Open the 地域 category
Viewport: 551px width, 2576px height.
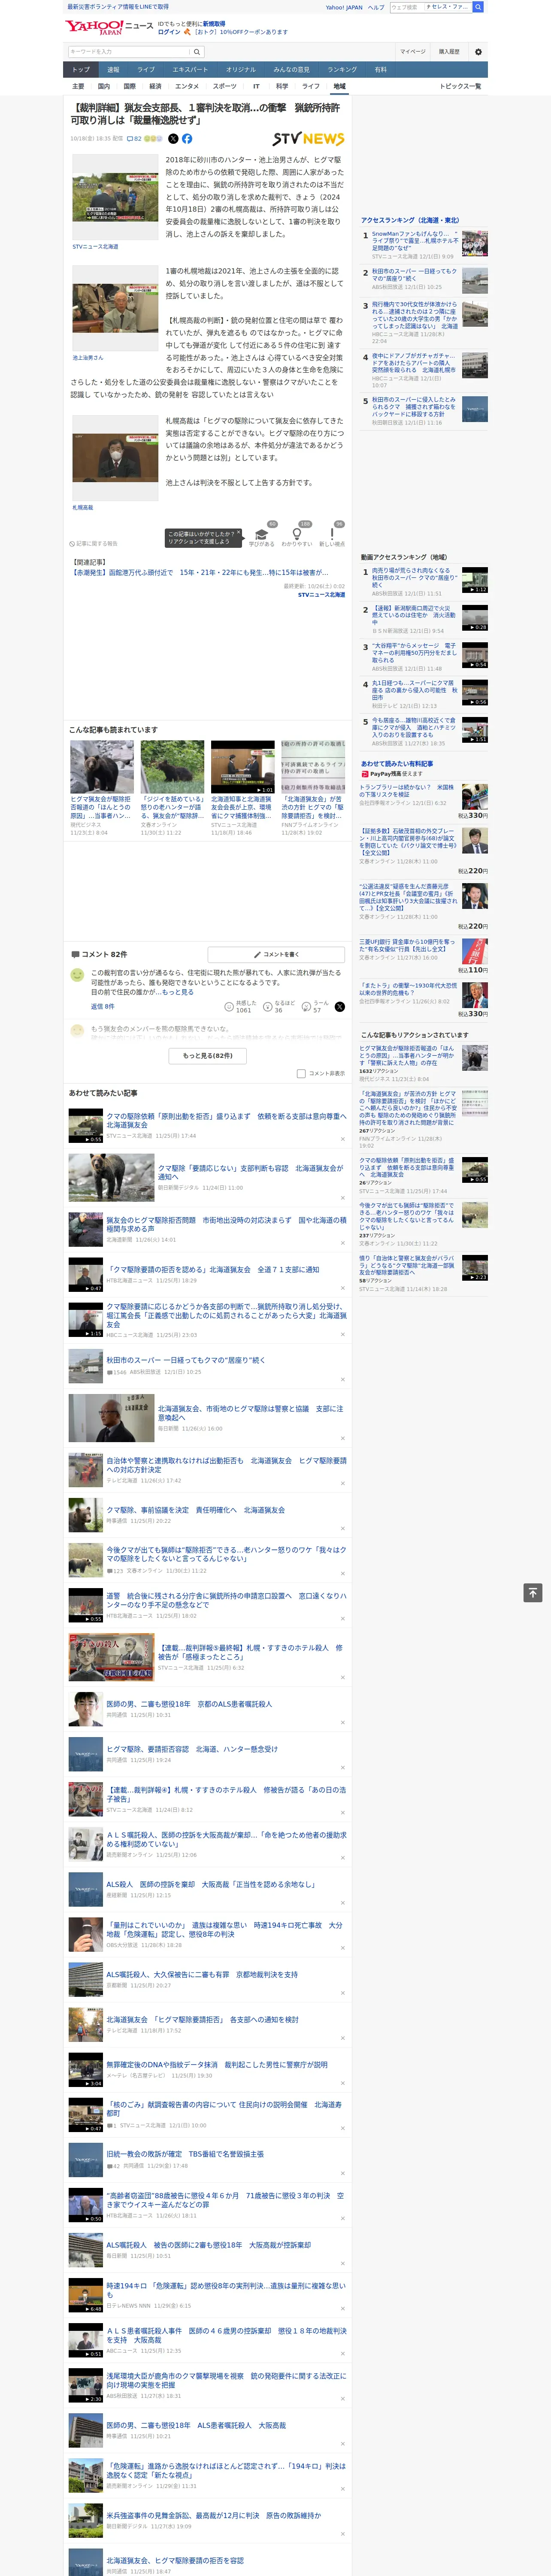(339, 86)
